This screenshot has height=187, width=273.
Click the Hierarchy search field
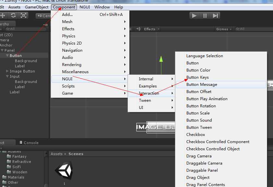click(26, 29)
